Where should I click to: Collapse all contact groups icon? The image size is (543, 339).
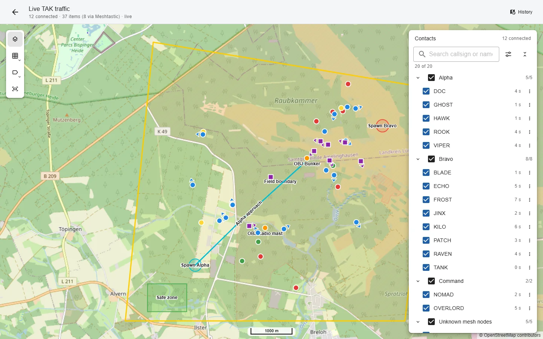tap(525, 54)
